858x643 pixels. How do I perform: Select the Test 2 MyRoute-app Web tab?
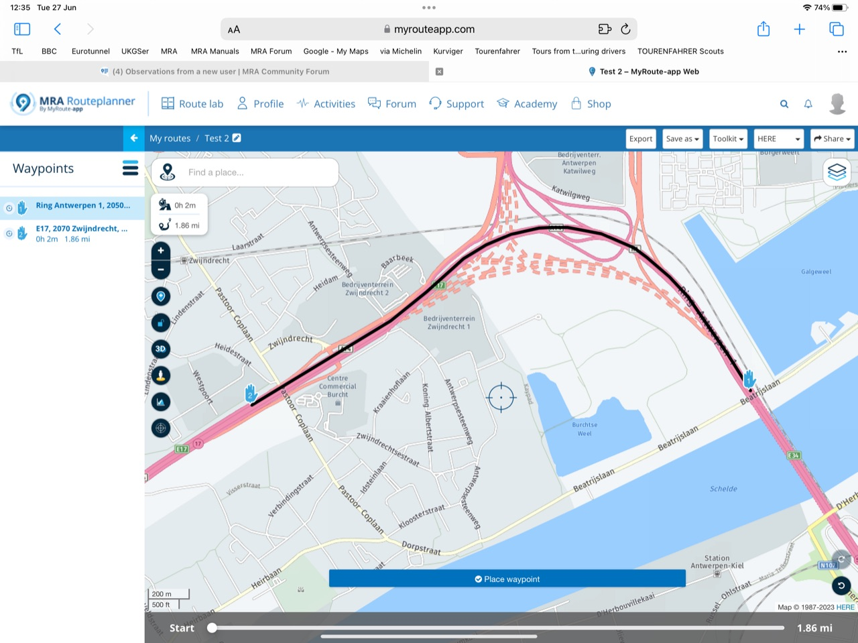pyautogui.click(x=643, y=72)
